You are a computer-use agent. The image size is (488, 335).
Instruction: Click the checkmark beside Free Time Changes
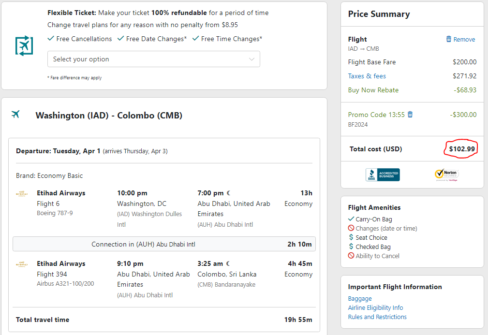point(195,38)
